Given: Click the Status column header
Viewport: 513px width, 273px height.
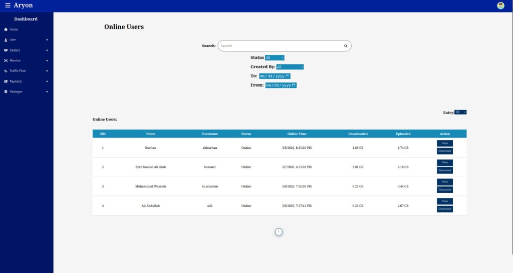Looking at the screenshot, I should tap(246, 134).
